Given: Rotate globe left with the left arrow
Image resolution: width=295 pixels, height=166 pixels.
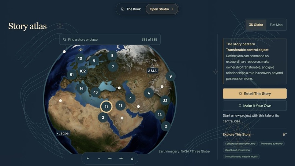Looking at the screenshot, I should 110,158.
